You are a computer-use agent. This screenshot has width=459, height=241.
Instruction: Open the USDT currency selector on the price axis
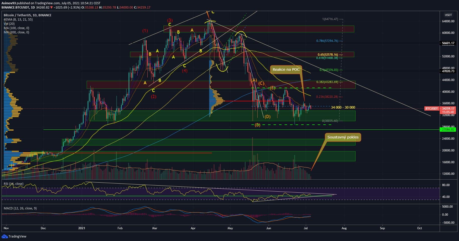[448, 15]
